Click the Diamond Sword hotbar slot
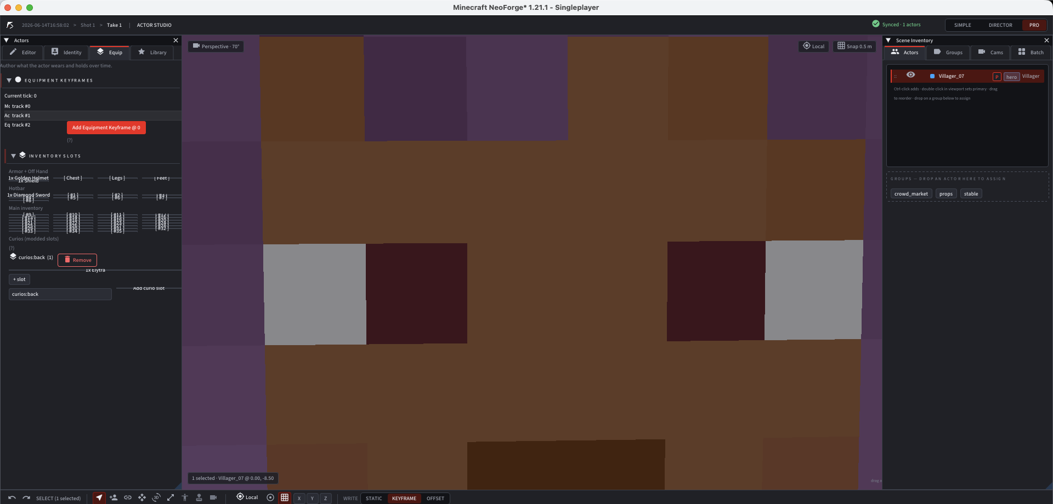The width and height of the screenshot is (1053, 504). coord(29,195)
